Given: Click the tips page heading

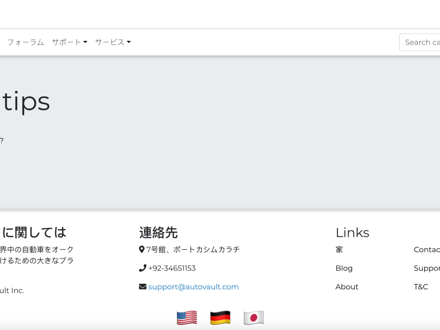Looking at the screenshot, I should pyautogui.click(x=26, y=102).
